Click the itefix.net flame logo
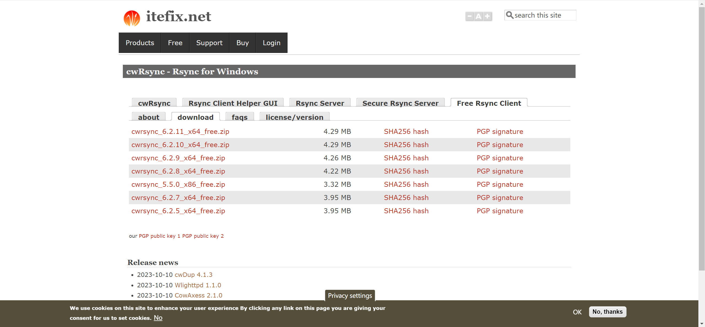 click(132, 18)
